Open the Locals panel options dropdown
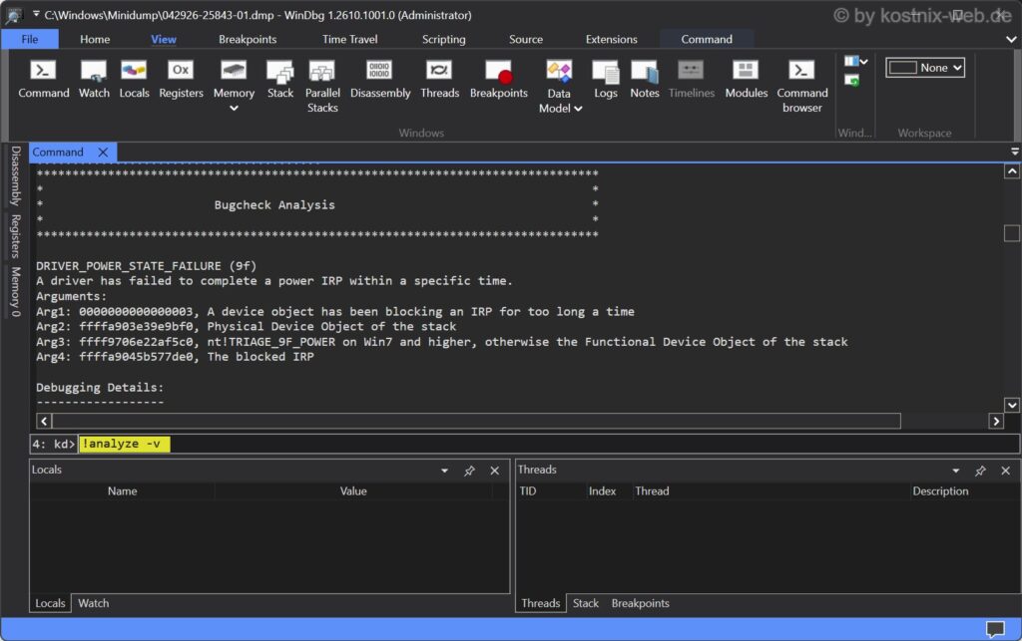Viewport: 1022px width, 641px height. 444,471
